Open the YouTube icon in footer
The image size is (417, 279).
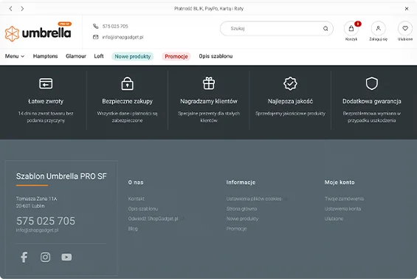pyautogui.click(x=66, y=257)
